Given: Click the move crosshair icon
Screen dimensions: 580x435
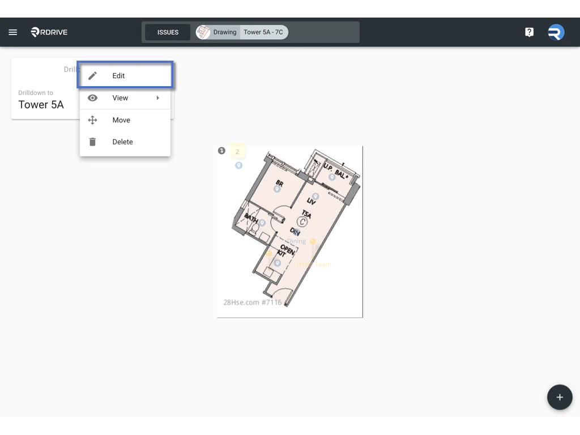Looking at the screenshot, I should point(92,120).
